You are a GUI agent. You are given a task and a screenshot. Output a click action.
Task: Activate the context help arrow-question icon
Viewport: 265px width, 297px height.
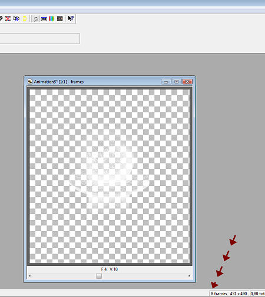click(x=71, y=18)
